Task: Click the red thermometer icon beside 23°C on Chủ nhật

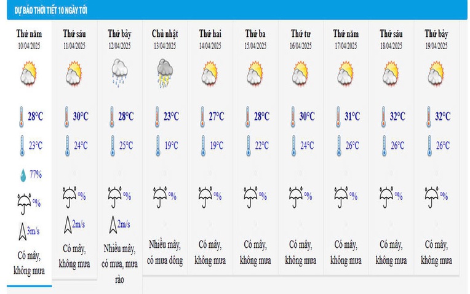Action: (x=157, y=117)
